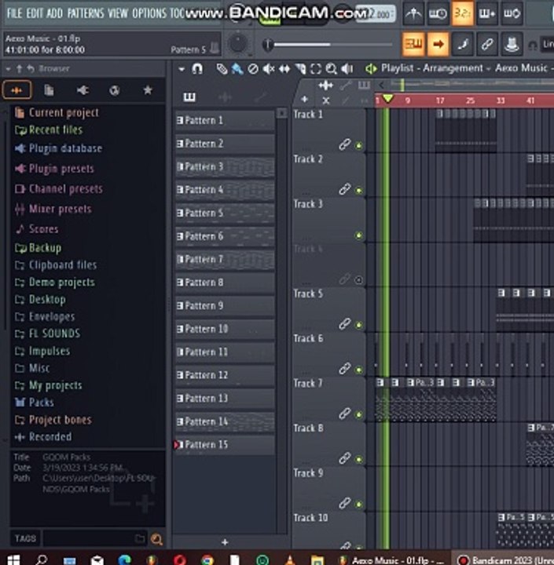Image resolution: width=554 pixels, height=565 pixels.
Task: Select the pencil draw tool
Action: [x=222, y=68]
